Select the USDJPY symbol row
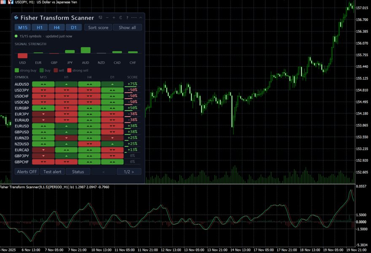Viewport: 371px width, 253px height. point(78,90)
